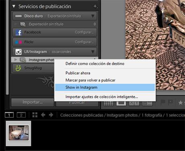Click the Exportación sin título collection icon

tap(23, 24)
